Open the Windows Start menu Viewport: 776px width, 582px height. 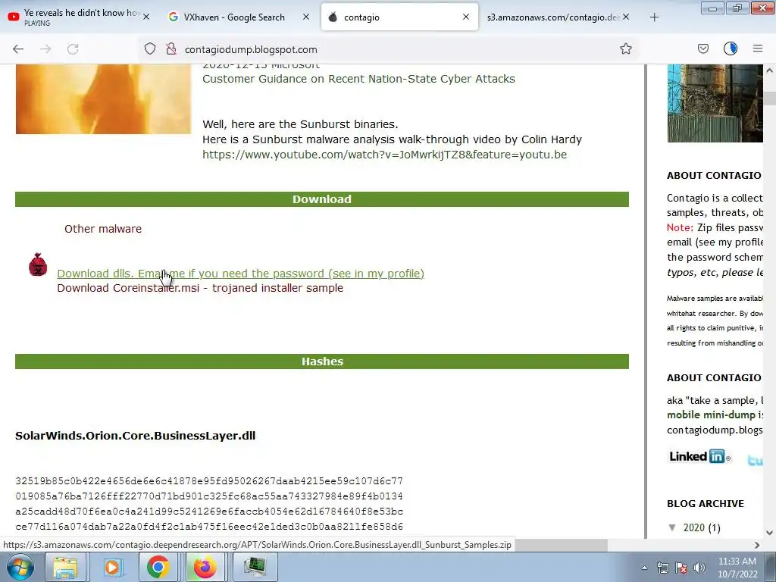pyautogui.click(x=20, y=567)
